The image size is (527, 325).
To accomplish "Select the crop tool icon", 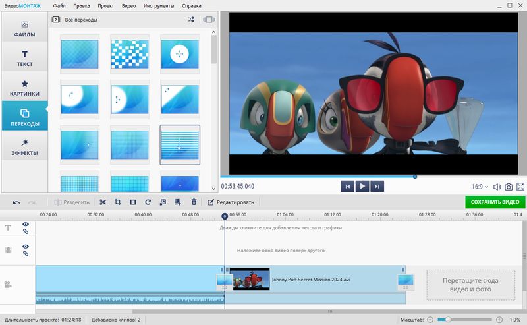I will [118, 202].
